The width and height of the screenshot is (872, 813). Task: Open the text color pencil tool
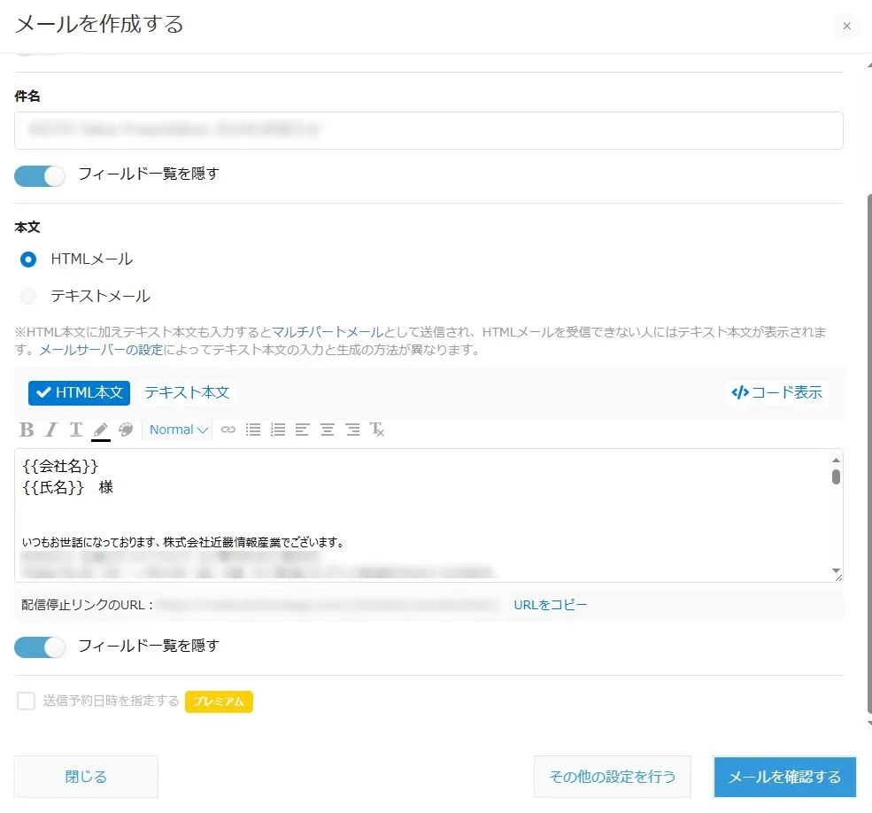tap(100, 430)
